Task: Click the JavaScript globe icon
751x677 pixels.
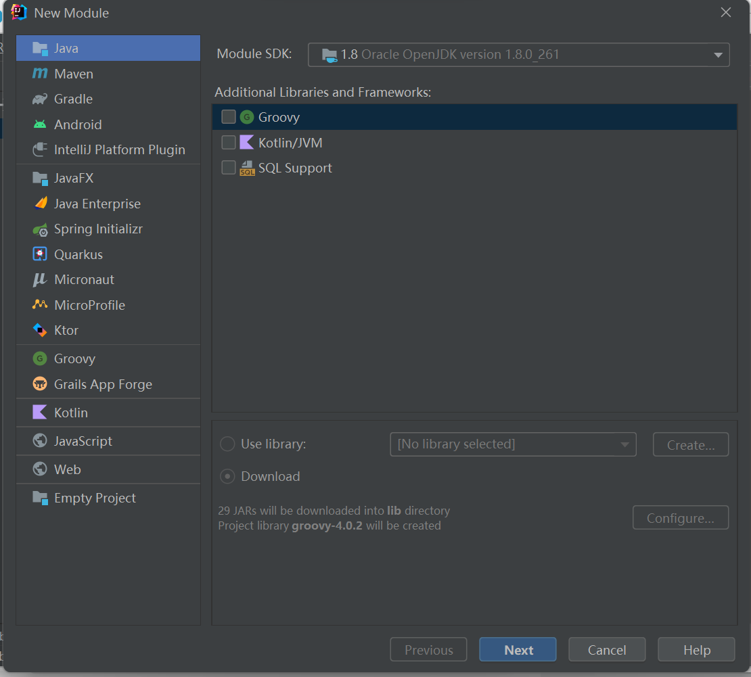Action: click(x=40, y=440)
